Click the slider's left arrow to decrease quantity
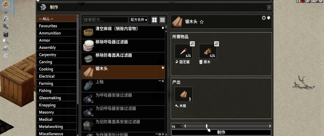324x136 pixels. tap(185, 126)
